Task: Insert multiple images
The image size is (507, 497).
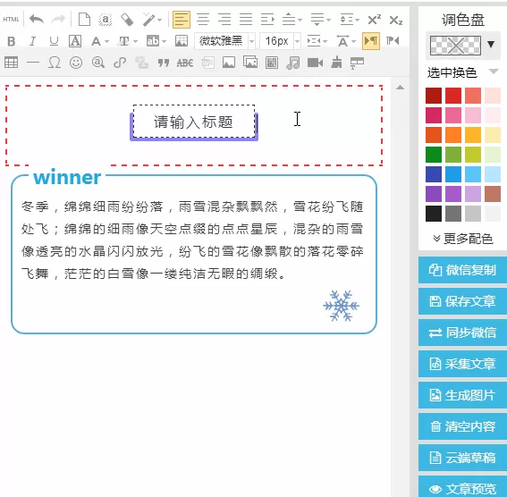Action: 250,62
